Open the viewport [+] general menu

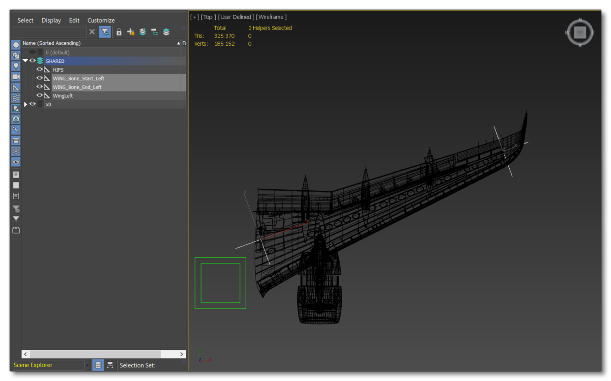(194, 16)
